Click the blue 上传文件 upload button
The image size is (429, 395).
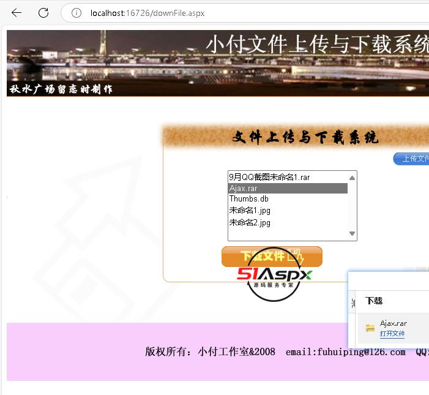coord(412,159)
